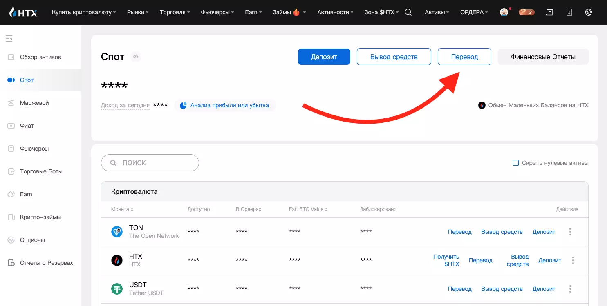Enable Скрыть нулевые активы checkbox

tap(516, 163)
